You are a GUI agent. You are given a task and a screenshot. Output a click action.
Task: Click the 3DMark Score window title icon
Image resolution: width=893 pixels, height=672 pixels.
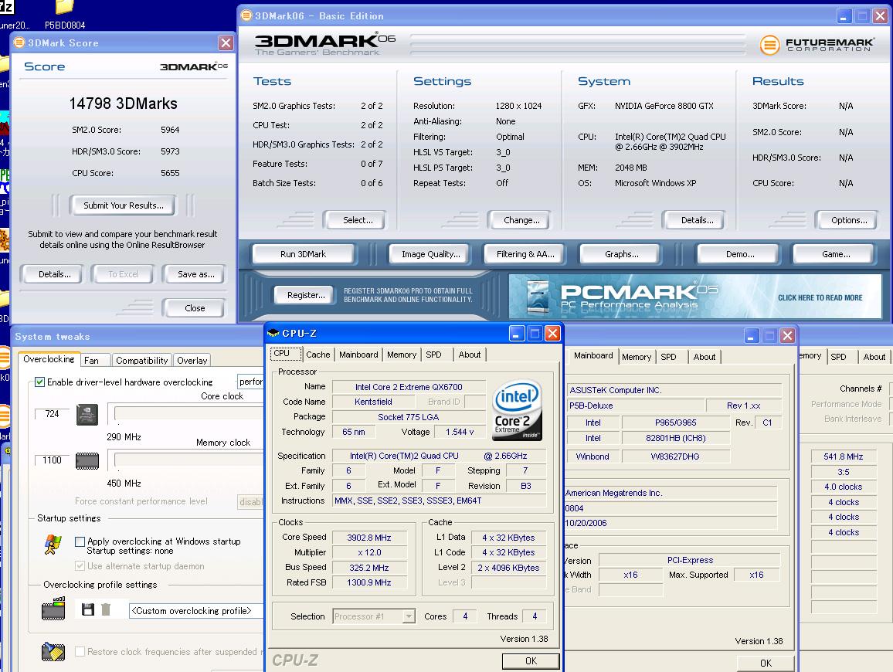pos(19,42)
